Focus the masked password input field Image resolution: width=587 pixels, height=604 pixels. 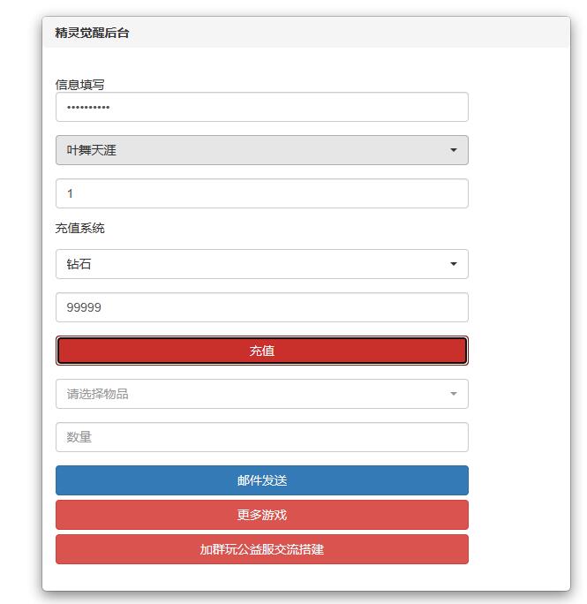click(x=262, y=107)
